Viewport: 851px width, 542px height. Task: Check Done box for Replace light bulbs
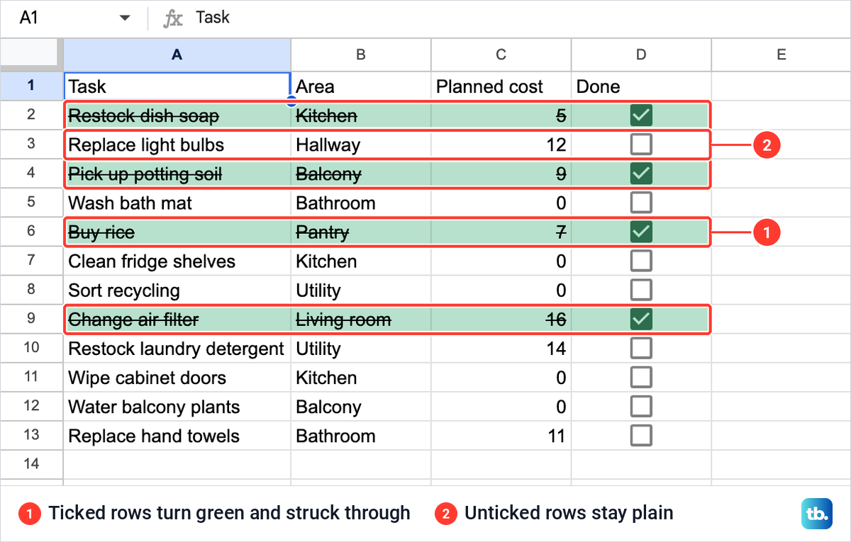[x=641, y=145]
